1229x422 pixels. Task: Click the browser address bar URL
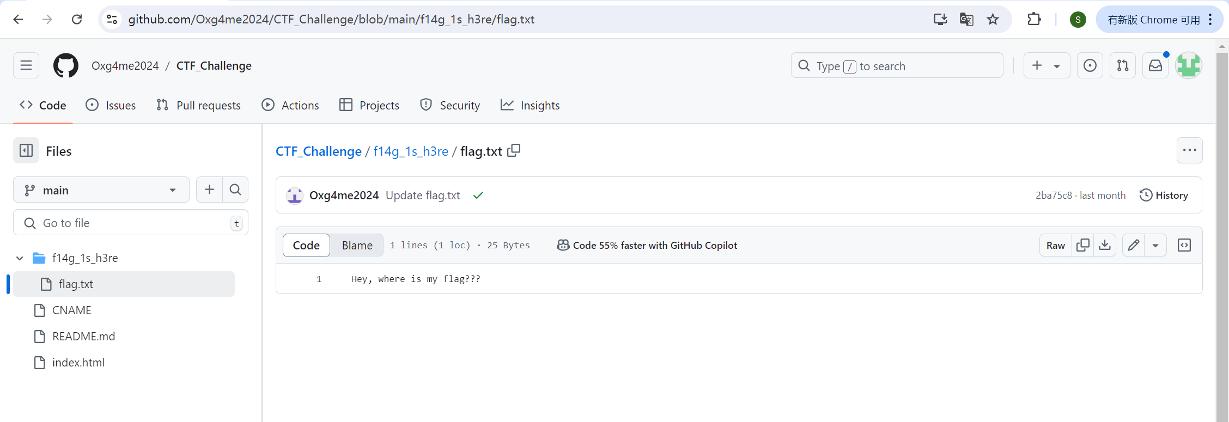point(331,20)
